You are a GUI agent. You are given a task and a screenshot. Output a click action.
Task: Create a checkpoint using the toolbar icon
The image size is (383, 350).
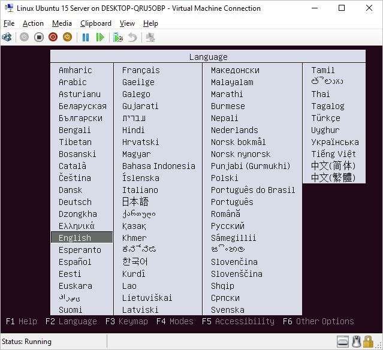[118, 37]
